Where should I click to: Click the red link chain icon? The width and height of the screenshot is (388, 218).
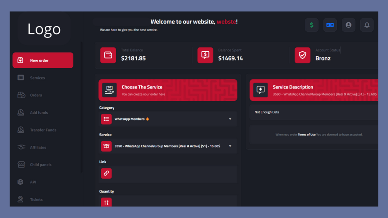click(106, 173)
